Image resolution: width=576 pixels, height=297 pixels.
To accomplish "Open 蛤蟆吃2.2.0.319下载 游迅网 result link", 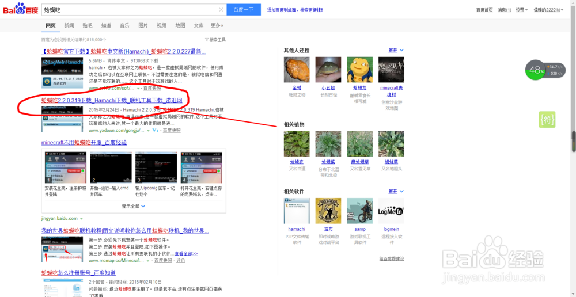I will (x=112, y=100).
